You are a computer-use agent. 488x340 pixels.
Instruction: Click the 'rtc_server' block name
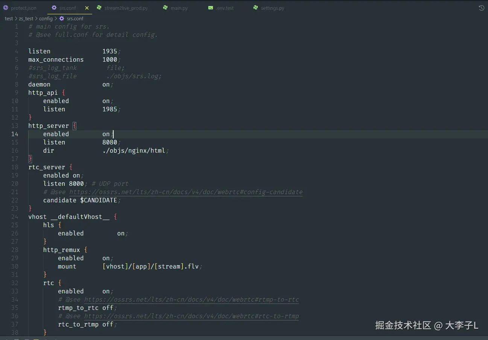[47, 167]
